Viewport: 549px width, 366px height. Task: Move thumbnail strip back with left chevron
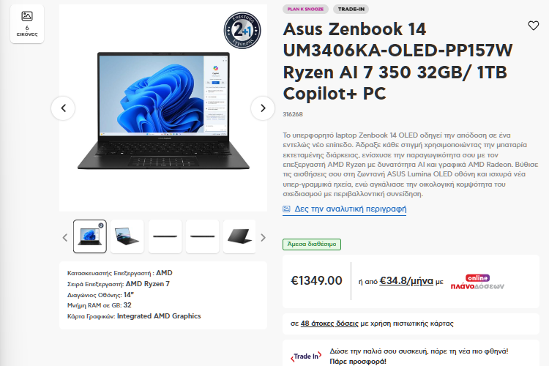tap(64, 237)
